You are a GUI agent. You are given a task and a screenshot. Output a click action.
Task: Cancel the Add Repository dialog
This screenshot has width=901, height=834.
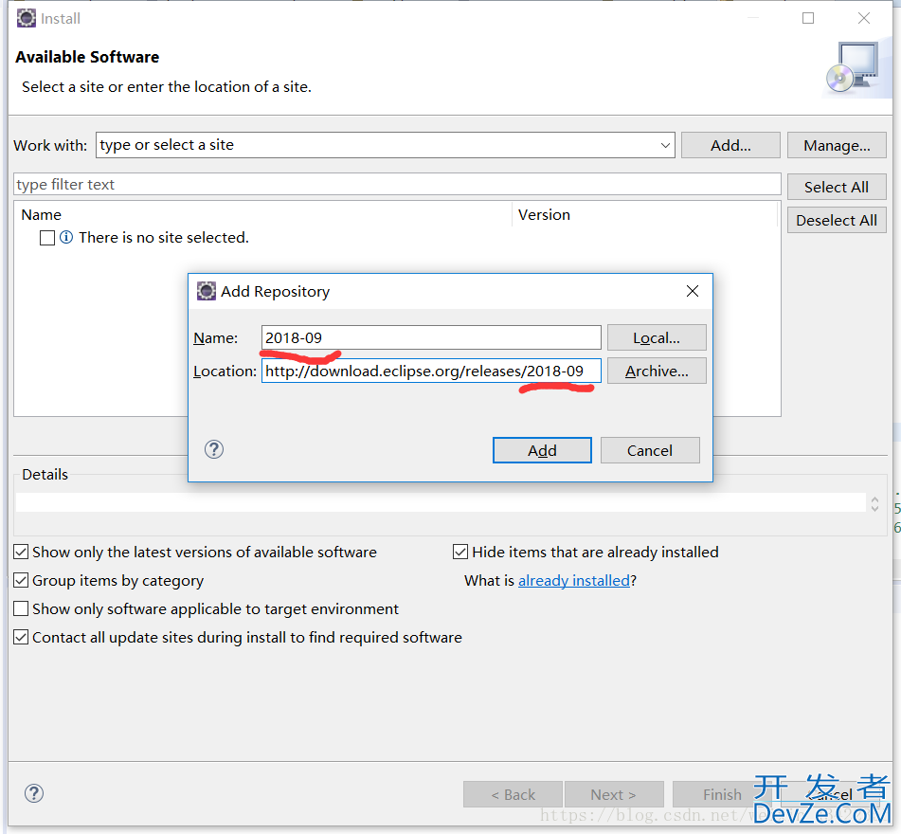650,450
